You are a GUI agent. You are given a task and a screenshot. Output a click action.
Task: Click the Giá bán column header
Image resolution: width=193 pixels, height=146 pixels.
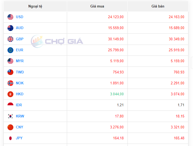(158, 6)
